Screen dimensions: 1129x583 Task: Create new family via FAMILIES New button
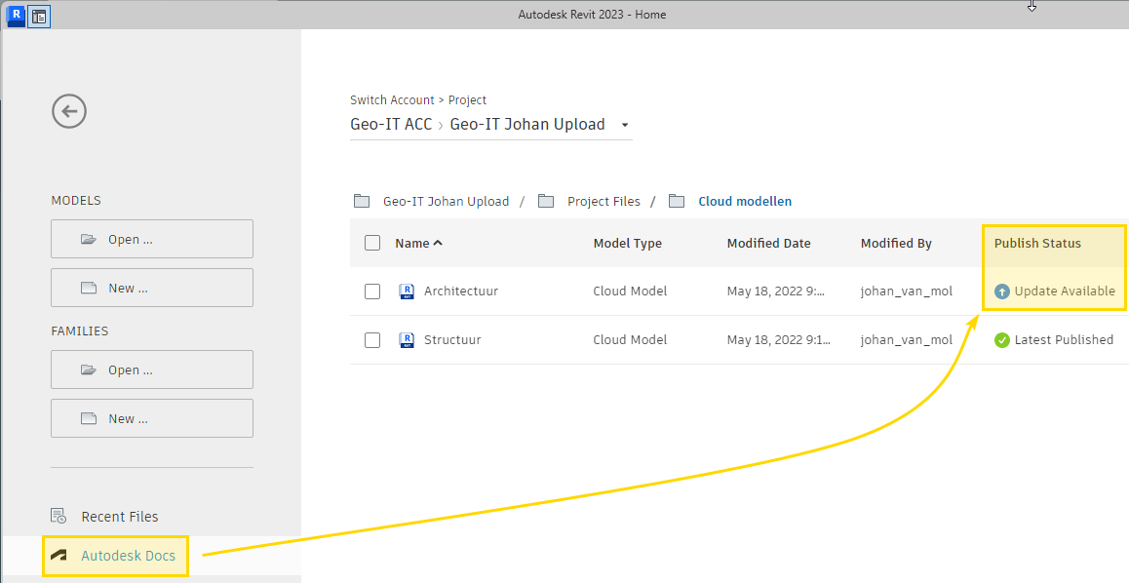[152, 419]
